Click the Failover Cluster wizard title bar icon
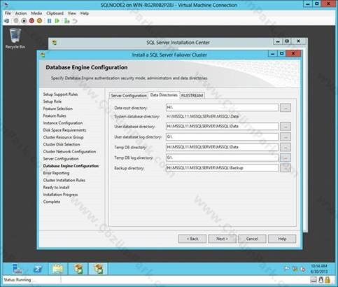The width and height of the screenshot is (338, 287). [43, 55]
